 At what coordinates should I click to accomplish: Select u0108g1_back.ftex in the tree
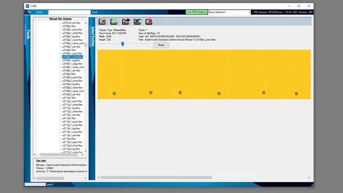pos(72,29)
